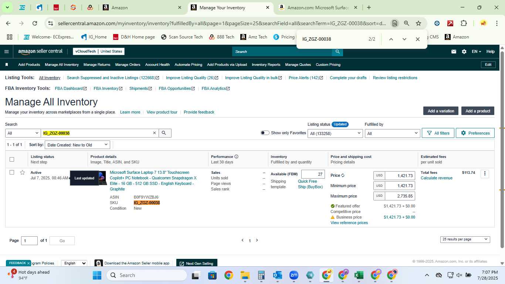The height and width of the screenshot is (284, 505).
Task: Open Preferences button
Action: [x=475, y=133]
